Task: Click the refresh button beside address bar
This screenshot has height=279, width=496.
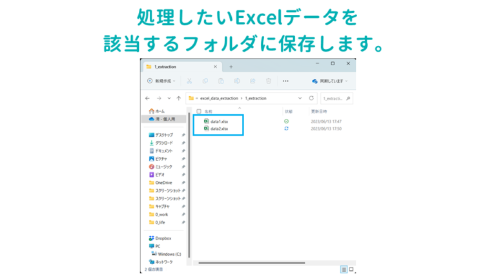Action: pos(311,98)
